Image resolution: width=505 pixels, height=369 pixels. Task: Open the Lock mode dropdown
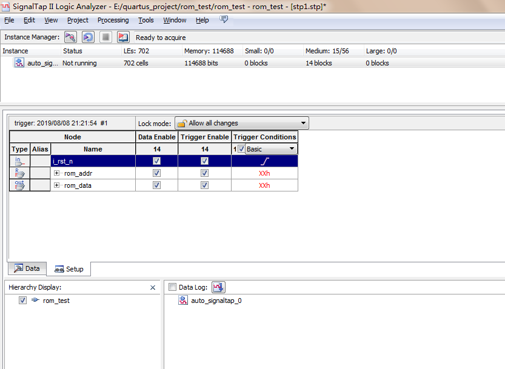tap(241, 124)
